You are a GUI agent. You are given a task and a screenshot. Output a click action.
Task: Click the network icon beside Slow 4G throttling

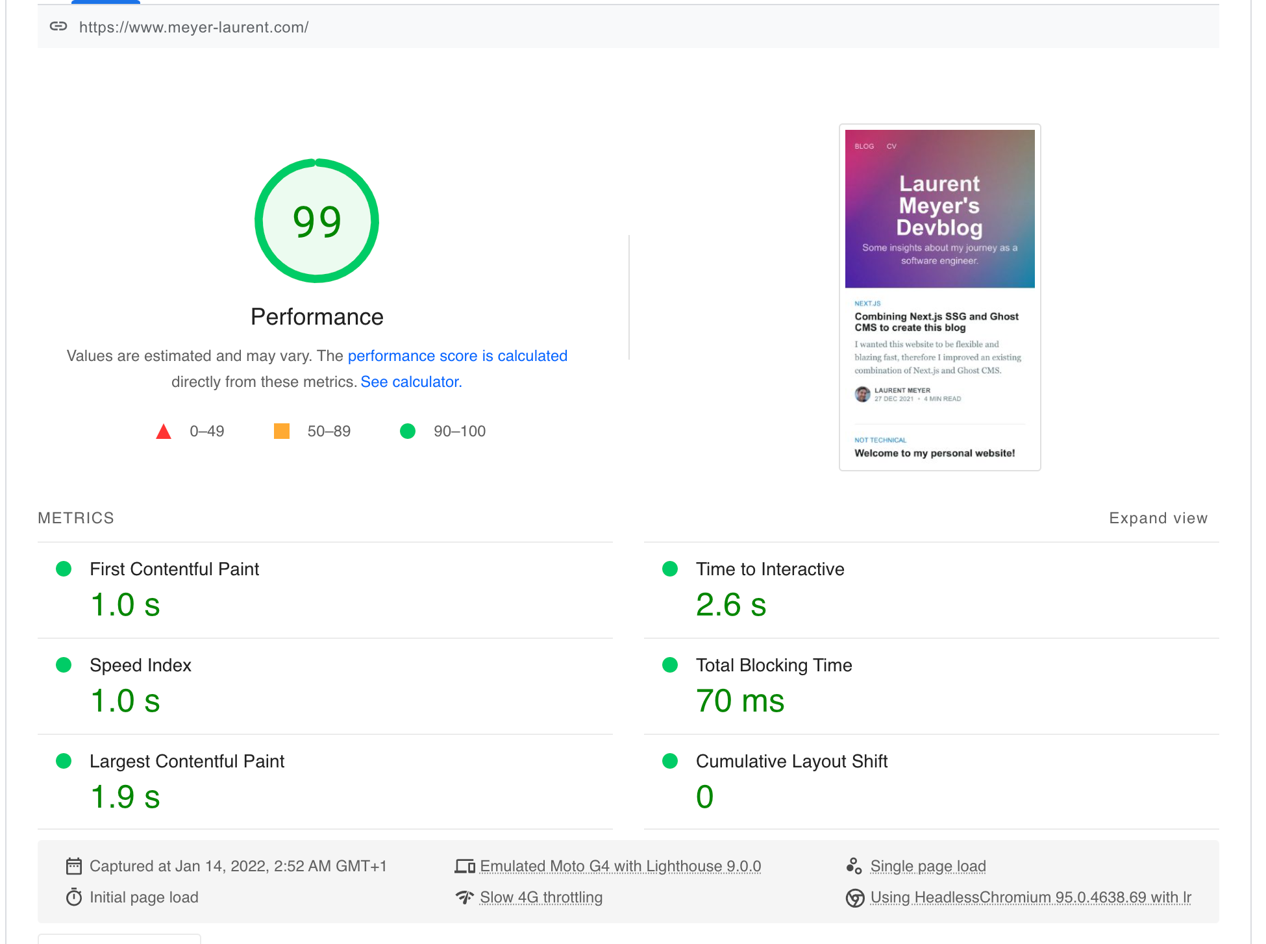[465, 897]
